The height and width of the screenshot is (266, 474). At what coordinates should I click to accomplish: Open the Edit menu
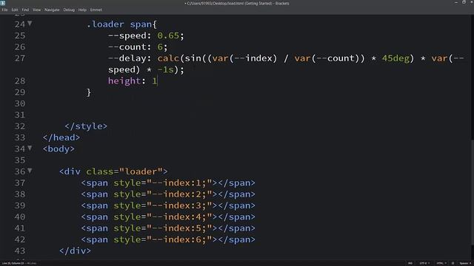point(15,10)
